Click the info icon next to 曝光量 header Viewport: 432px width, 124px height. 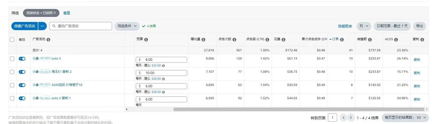point(204,40)
